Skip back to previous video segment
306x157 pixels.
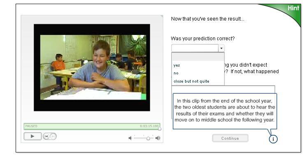pyautogui.click(x=46, y=136)
